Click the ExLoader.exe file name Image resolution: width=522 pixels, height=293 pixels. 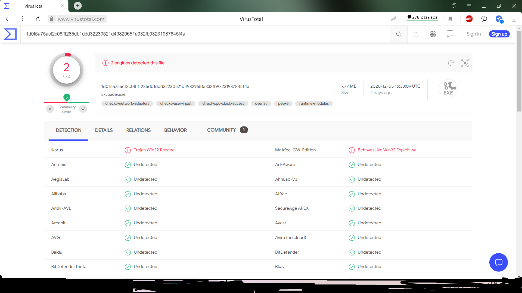pyautogui.click(x=113, y=94)
